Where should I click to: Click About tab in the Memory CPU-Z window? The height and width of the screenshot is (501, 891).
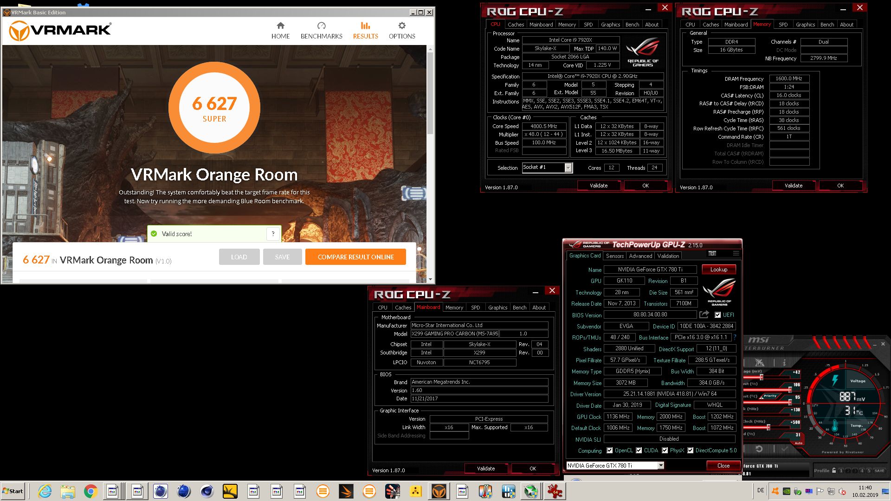846,25
